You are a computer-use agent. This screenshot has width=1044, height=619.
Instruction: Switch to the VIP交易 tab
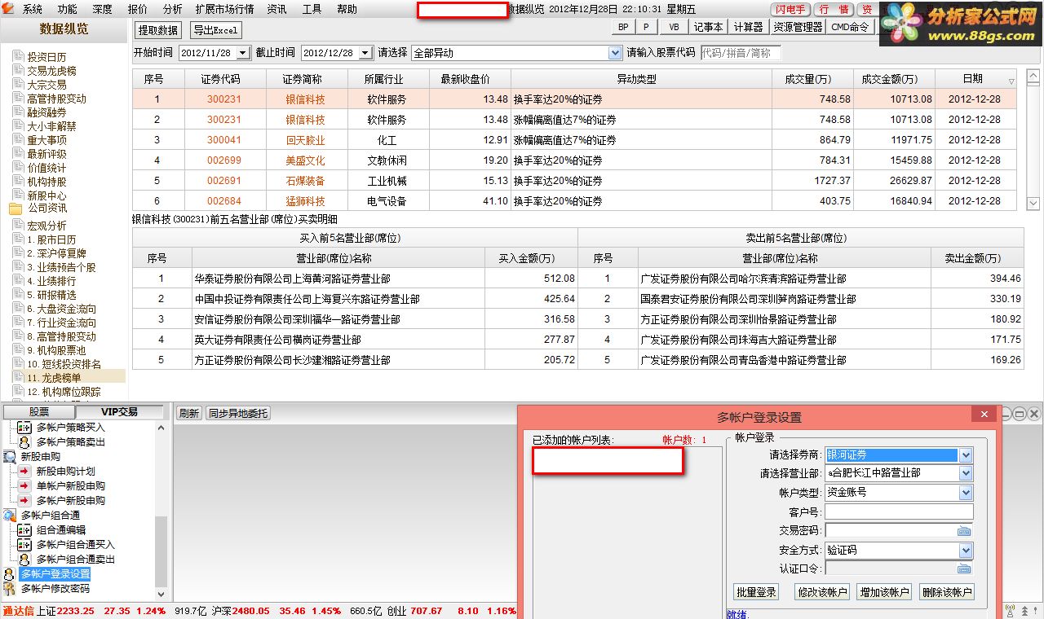[x=119, y=412]
